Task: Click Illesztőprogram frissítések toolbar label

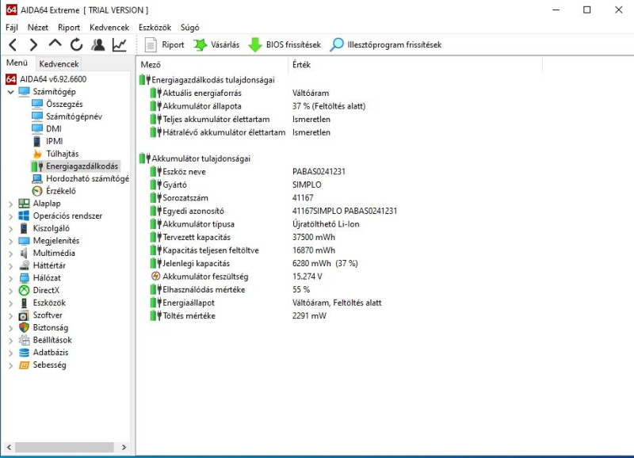Action: (x=394, y=45)
